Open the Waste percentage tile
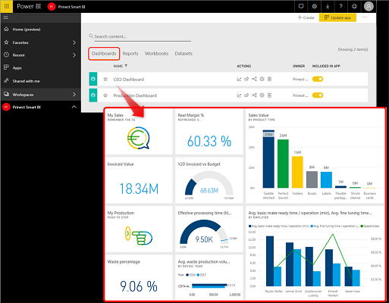389x303 pixels. (x=139, y=277)
